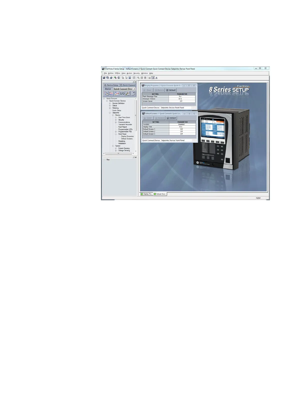Switch to the Display Pro... bottom tab
The width and height of the screenshot is (306, 396).
coord(146,194)
